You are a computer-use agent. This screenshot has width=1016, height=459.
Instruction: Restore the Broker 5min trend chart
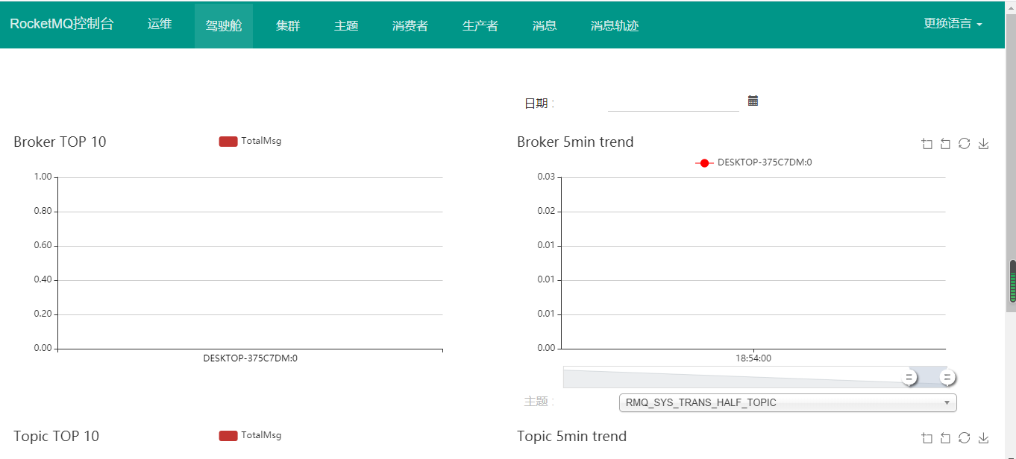pos(964,144)
